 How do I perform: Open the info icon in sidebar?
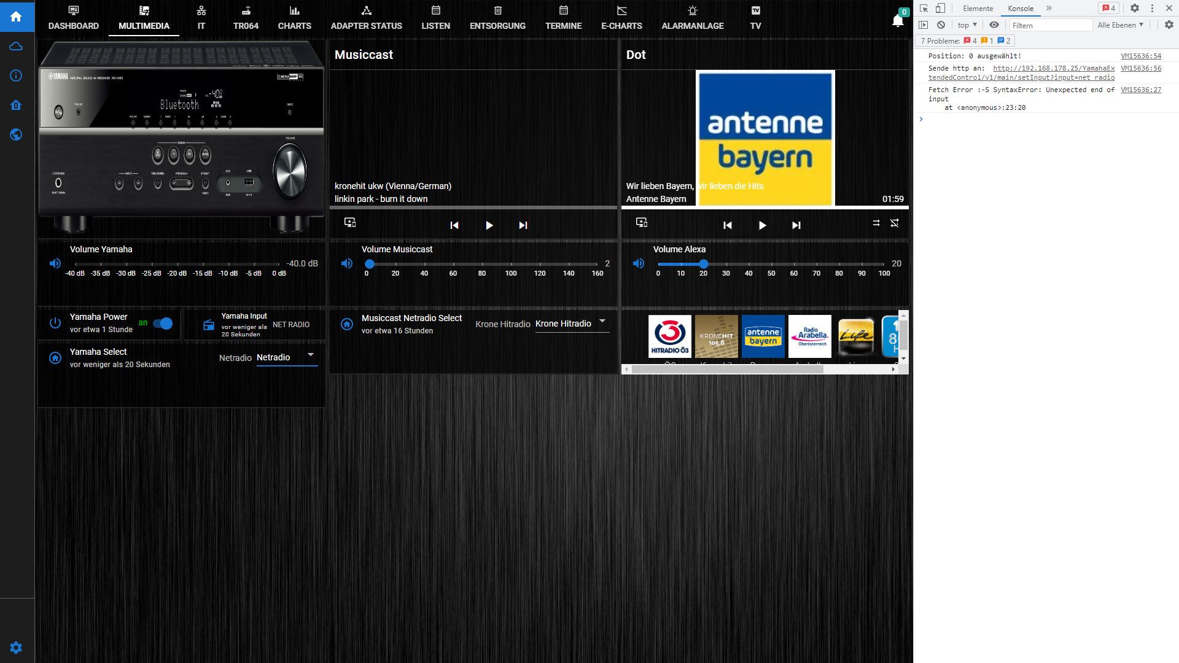17,76
